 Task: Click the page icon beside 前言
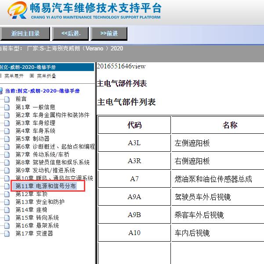tap(7, 99)
